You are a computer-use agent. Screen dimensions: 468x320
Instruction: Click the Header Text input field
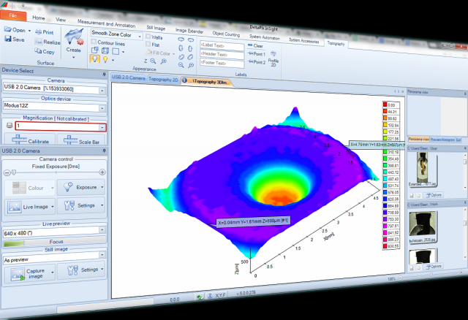[x=222, y=55]
